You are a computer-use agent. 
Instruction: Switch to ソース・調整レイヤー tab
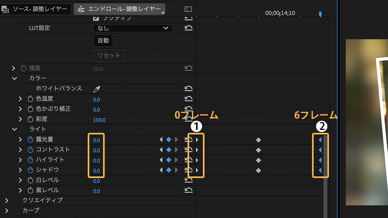point(35,9)
